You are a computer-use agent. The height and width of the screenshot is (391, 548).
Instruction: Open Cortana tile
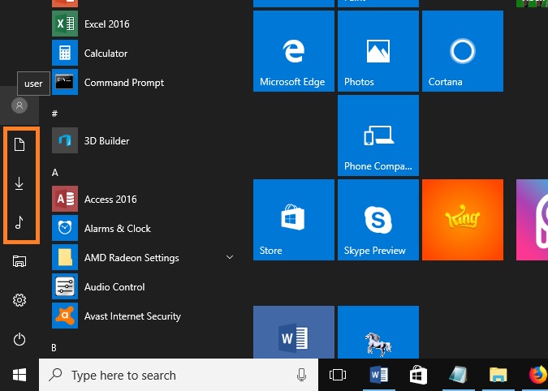point(463,51)
